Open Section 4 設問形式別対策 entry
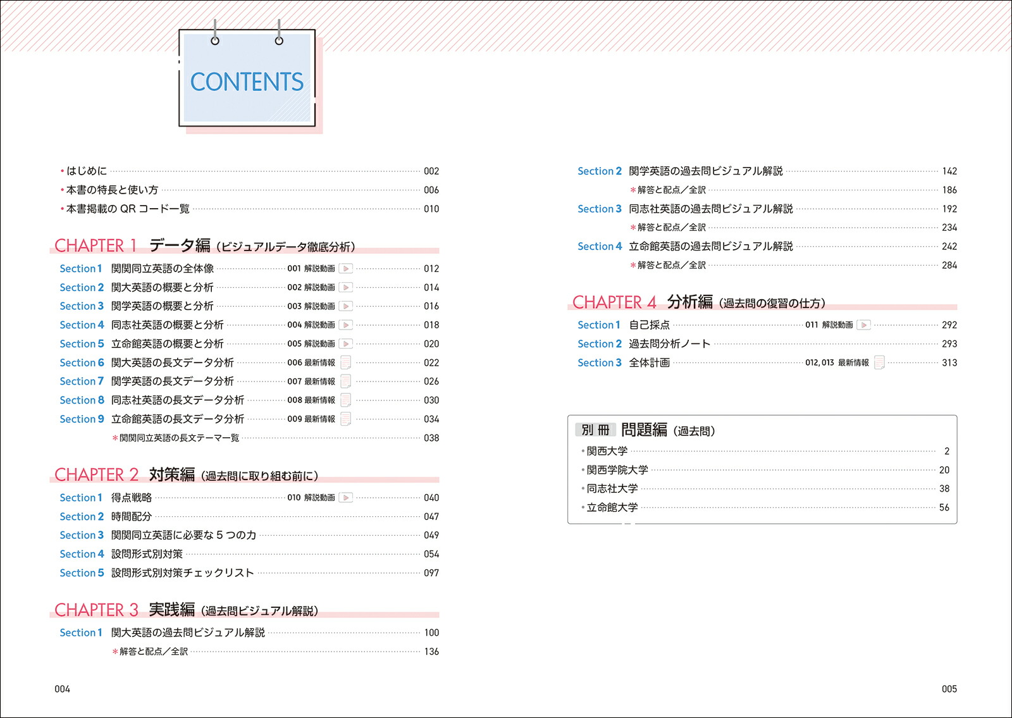 (249, 554)
